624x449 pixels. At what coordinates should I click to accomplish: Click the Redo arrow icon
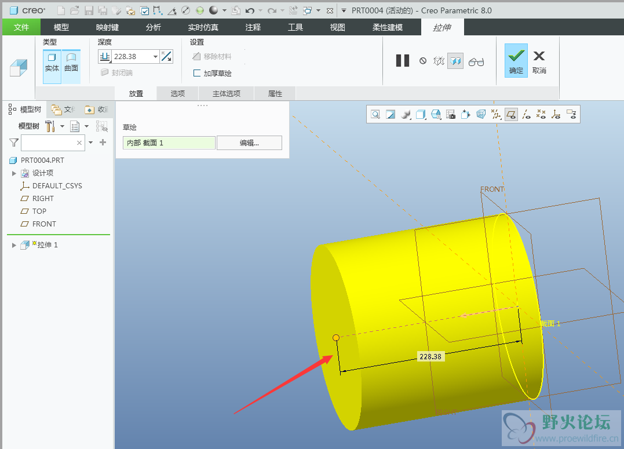click(272, 11)
